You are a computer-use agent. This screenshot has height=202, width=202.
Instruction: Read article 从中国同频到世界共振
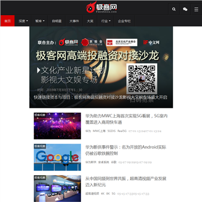[x=126, y=182]
